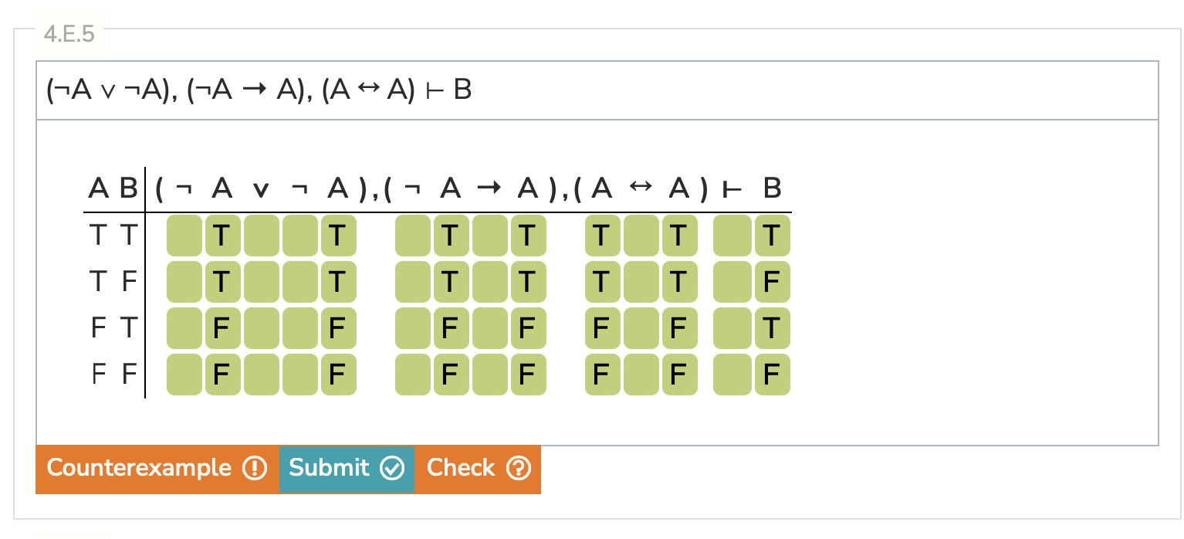Click the F under the final B column, last row
The width and height of the screenshot is (1184, 539).
tap(773, 374)
